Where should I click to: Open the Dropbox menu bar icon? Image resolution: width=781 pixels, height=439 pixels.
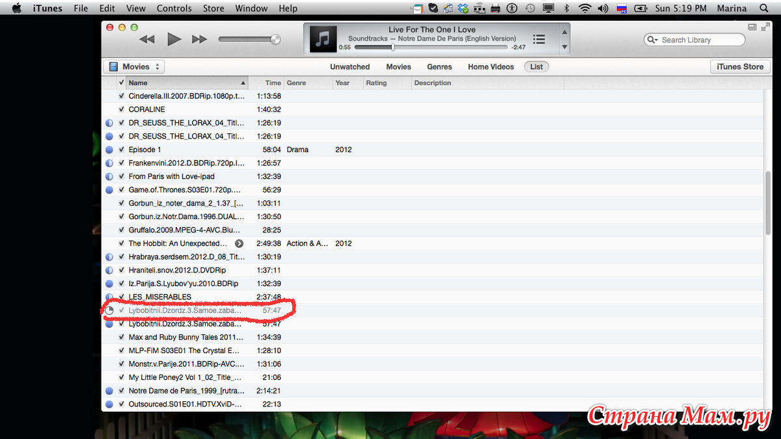click(463, 8)
